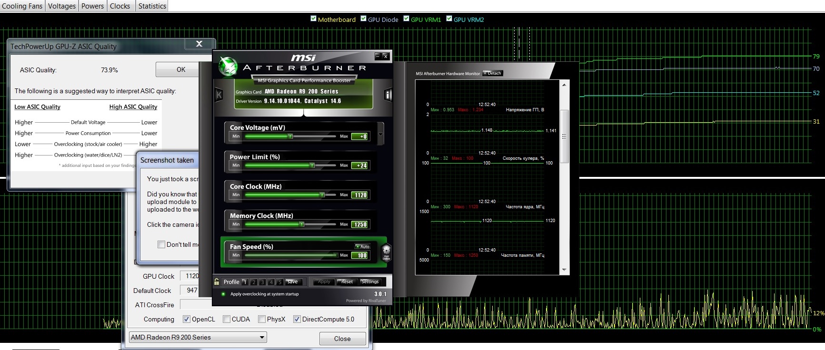Click the Core Clock value box
Image resolution: width=825 pixels, height=350 pixels.
tap(359, 195)
